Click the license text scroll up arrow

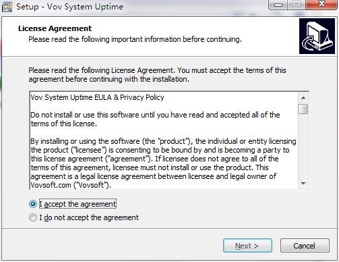point(303,98)
